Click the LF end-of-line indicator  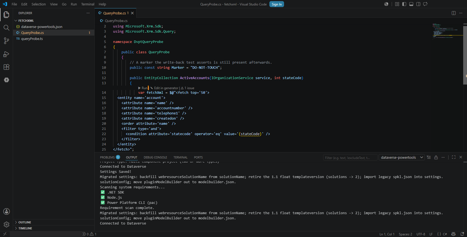431,234
